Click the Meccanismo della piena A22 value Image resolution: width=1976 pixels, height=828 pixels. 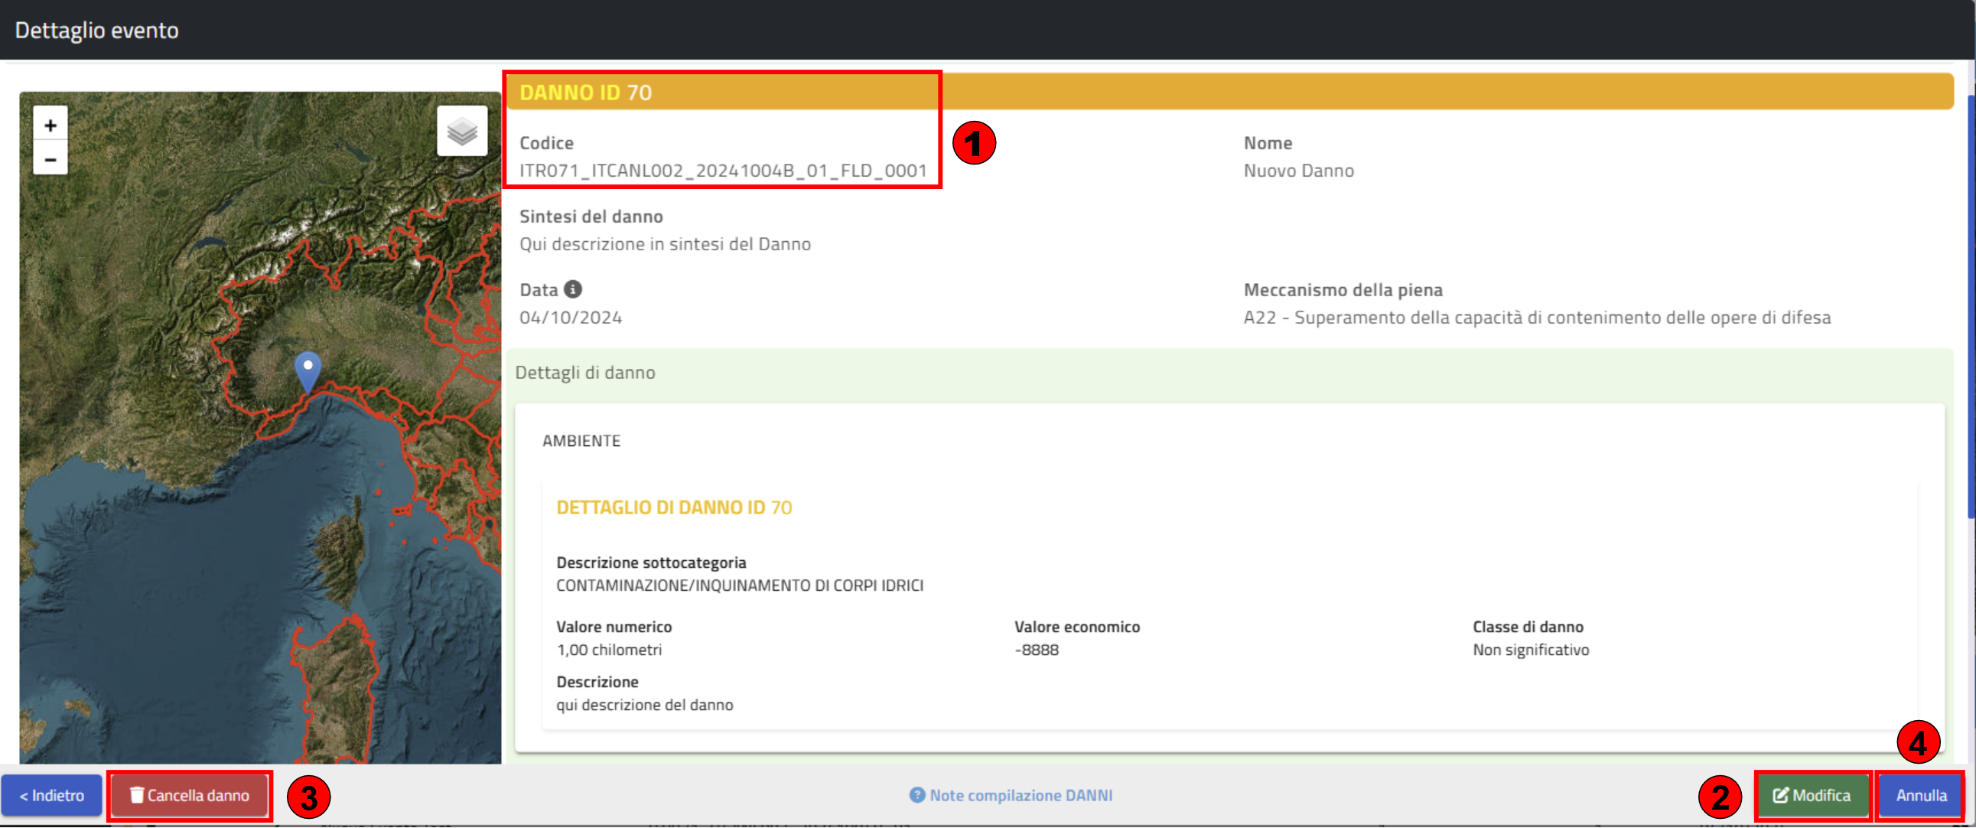click(1536, 317)
